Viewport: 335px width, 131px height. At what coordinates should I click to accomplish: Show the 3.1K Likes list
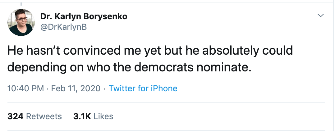click(93, 116)
